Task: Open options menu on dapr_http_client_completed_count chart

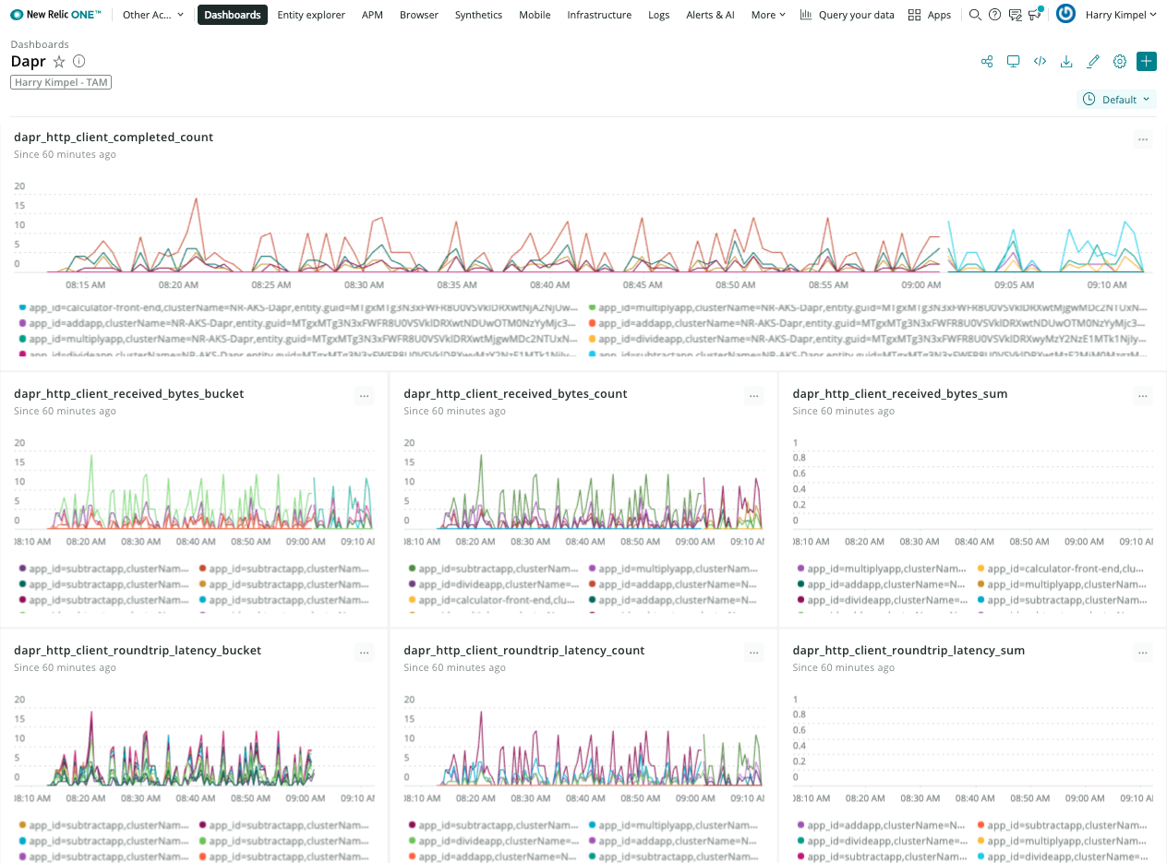Action: (x=1143, y=139)
